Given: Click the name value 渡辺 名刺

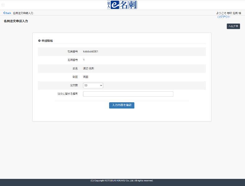Looking at the screenshot, I should [x=88, y=68].
